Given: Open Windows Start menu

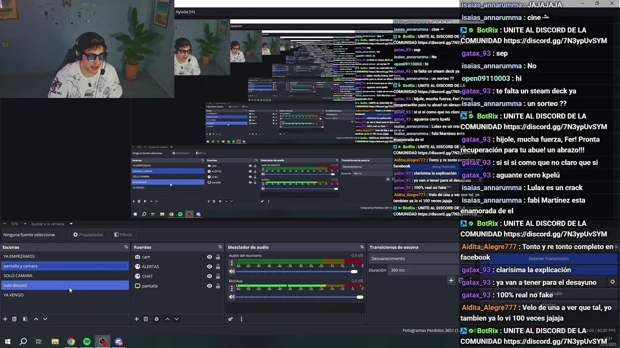Looking at the screenshot, I should coord(8,342).
